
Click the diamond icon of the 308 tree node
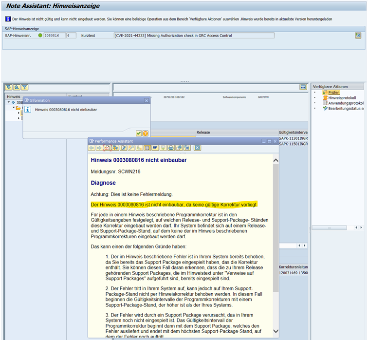pos(13,102)
